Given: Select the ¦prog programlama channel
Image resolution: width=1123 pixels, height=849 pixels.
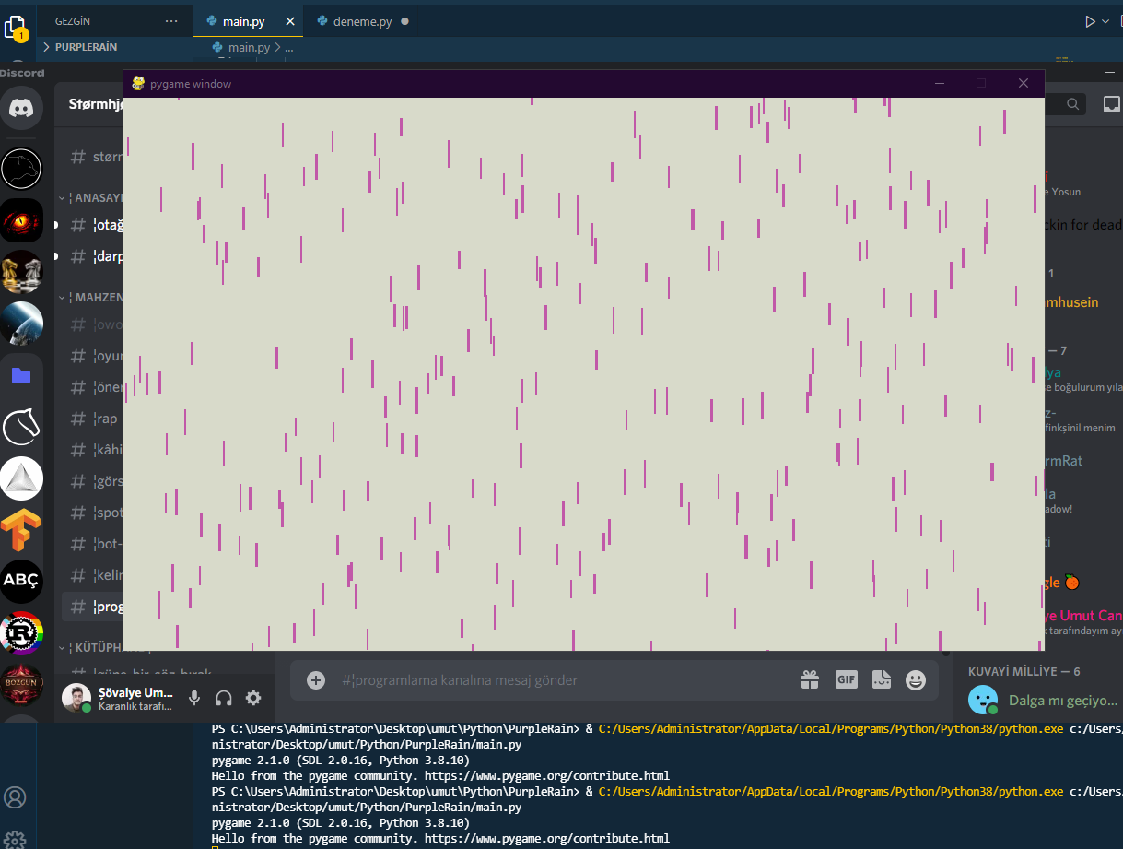Looking at the screenshot, I should tap(93, 607).
